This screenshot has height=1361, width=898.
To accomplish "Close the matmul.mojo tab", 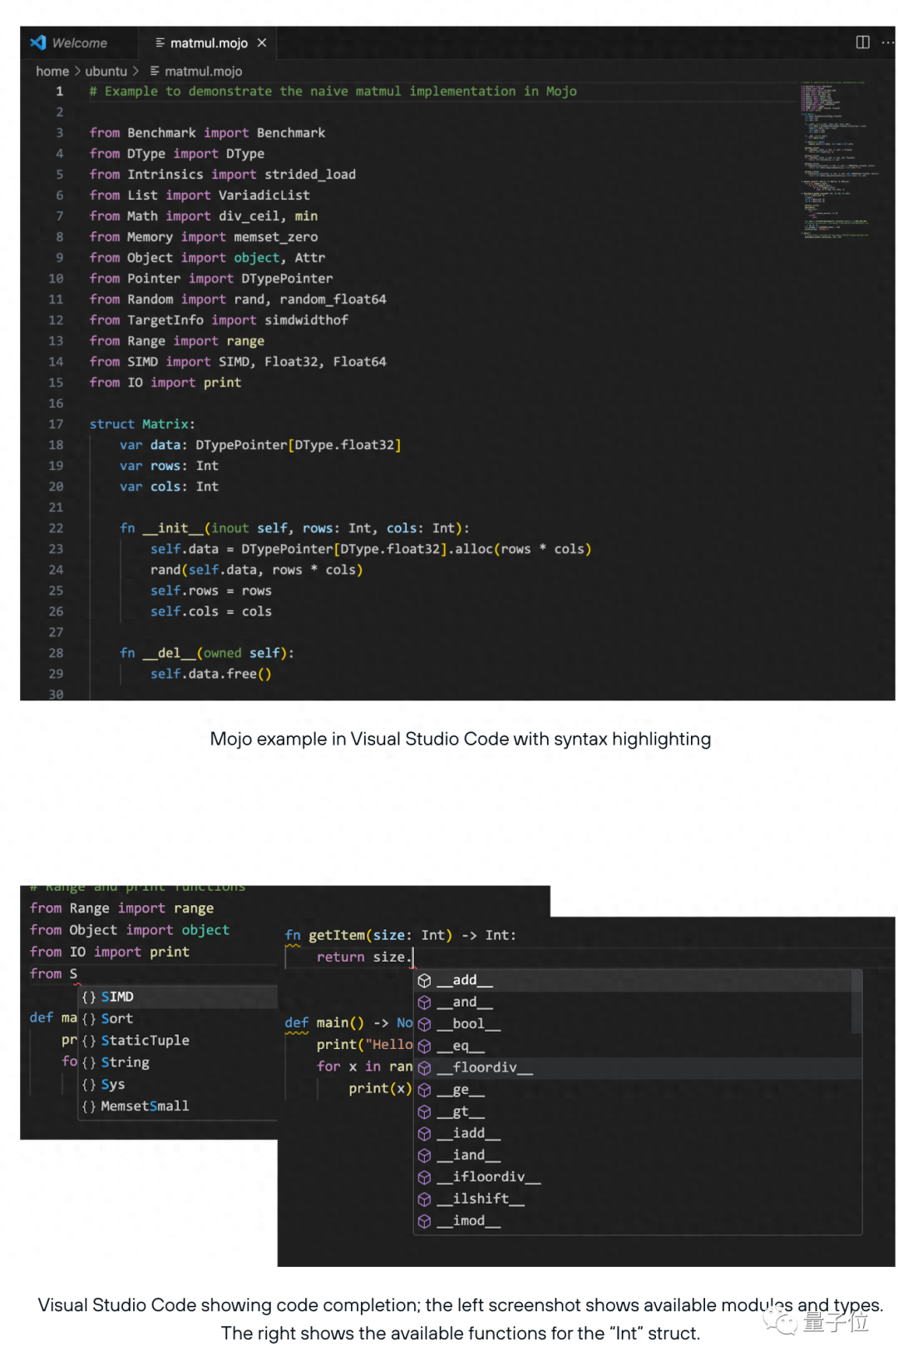I will coord(262,42).
